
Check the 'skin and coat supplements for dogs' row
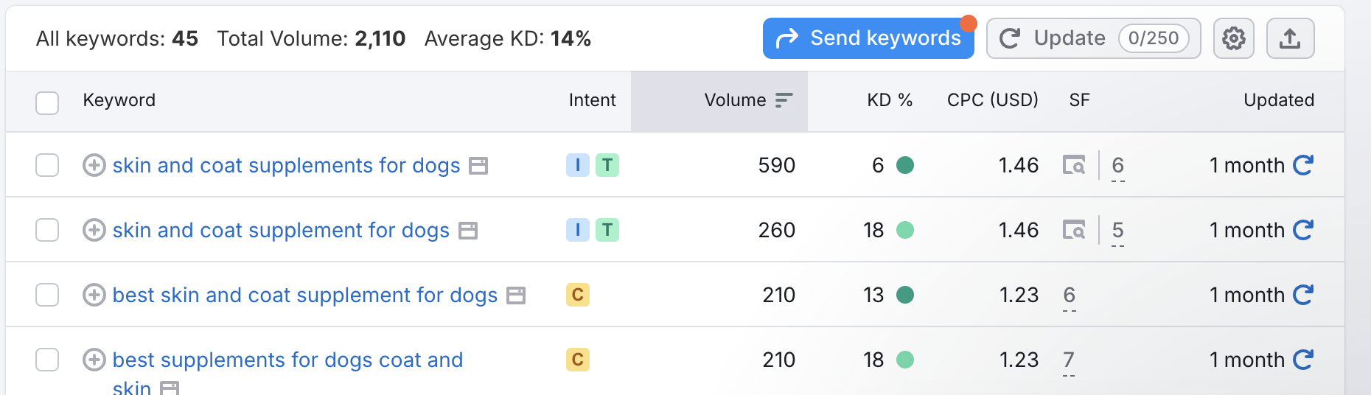pyautogui.click(x=47, y=165)
